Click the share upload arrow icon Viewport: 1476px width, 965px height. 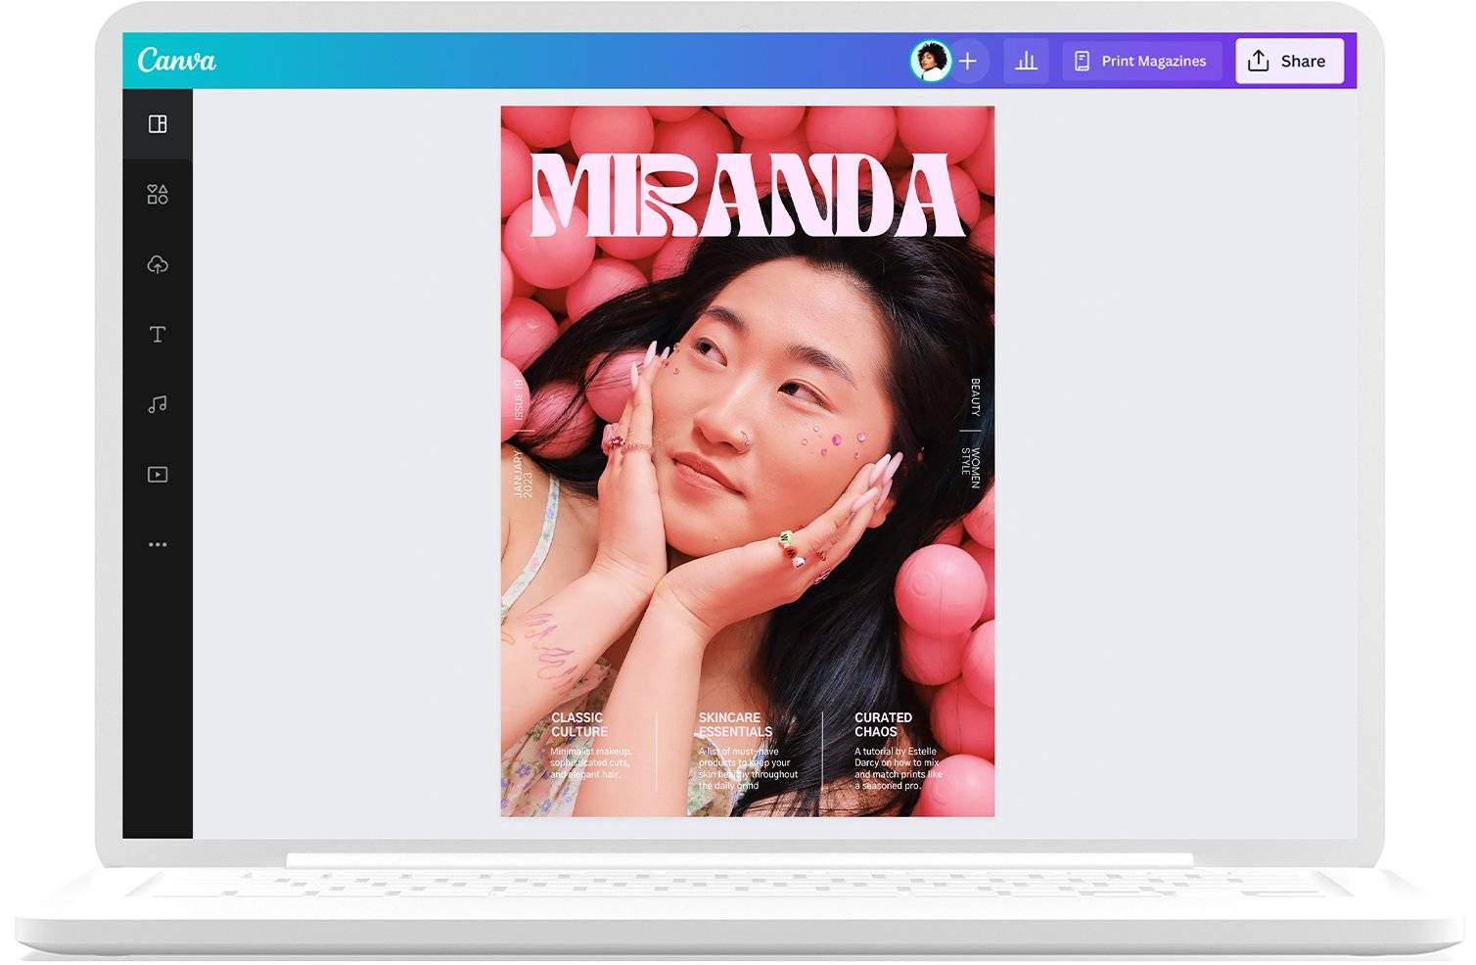click(1257, 60)
